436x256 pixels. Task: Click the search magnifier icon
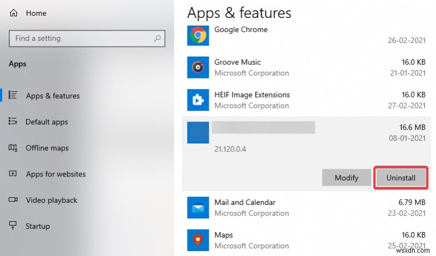[x=158, y=39]
